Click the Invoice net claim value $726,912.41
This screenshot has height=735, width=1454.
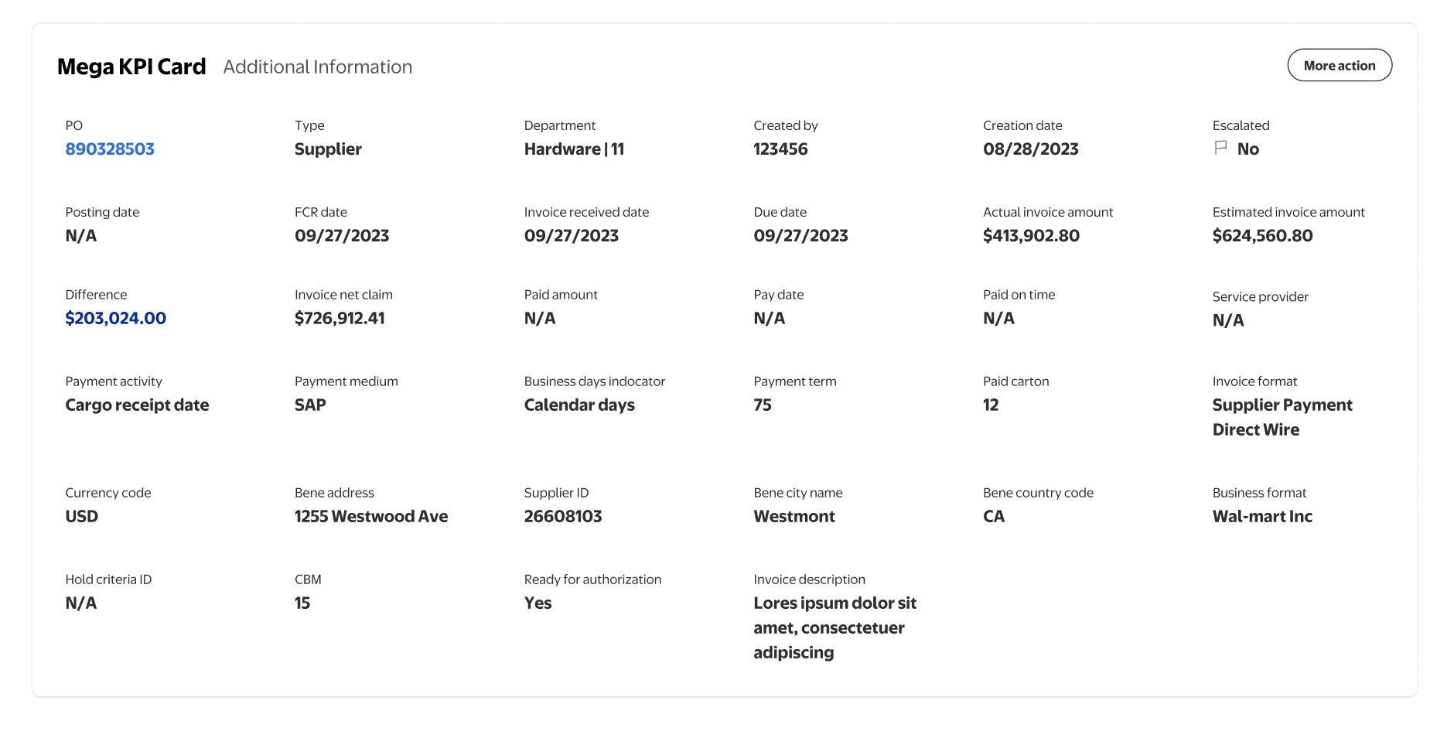339,319
